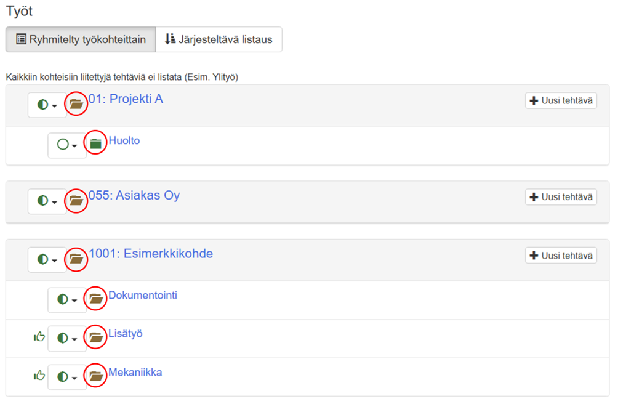Open the 055: Asiakas Oy link
Viewport: 618px width, 404px height.
(134, 196)
